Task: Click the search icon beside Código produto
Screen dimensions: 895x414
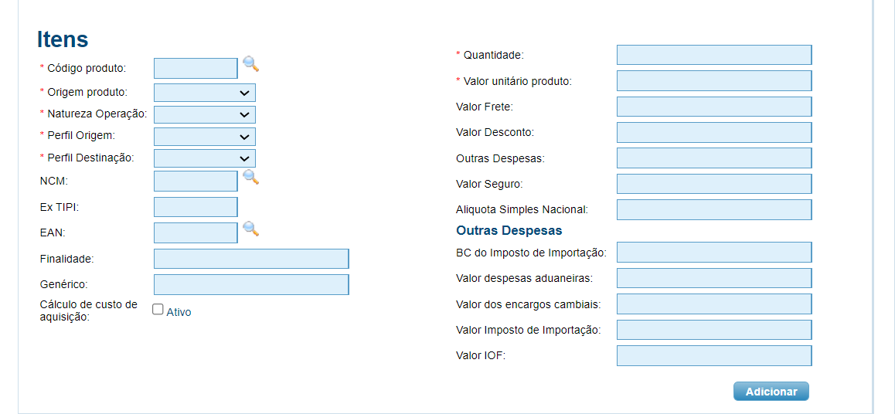Action: (x=250, y=64)
